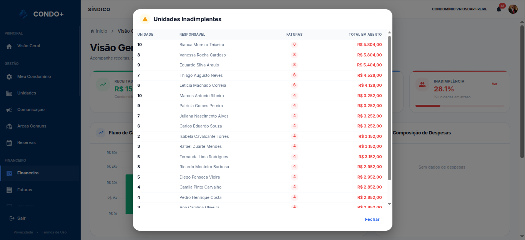Open the Termos de Uso link

54,232
